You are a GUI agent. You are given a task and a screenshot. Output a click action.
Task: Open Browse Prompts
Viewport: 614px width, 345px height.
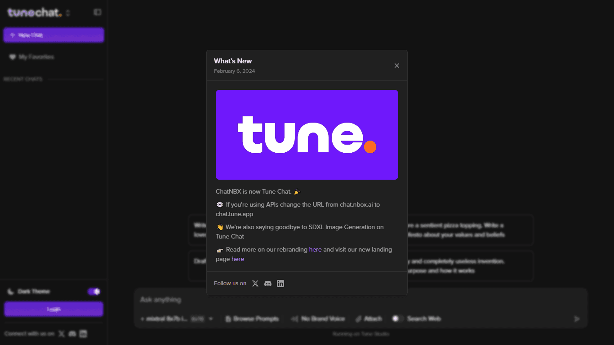(x=252, y=319)
